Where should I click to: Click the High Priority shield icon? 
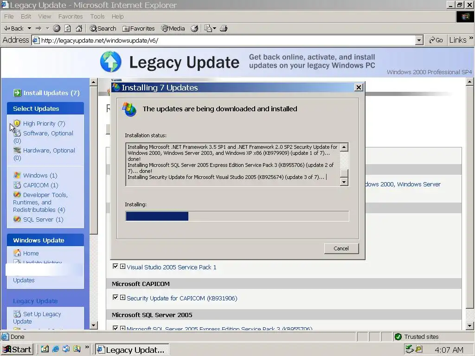point(17,123)
